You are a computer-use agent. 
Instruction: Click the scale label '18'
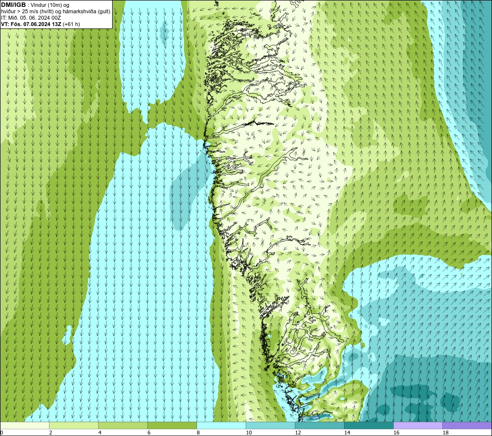(x=445, y=433)
